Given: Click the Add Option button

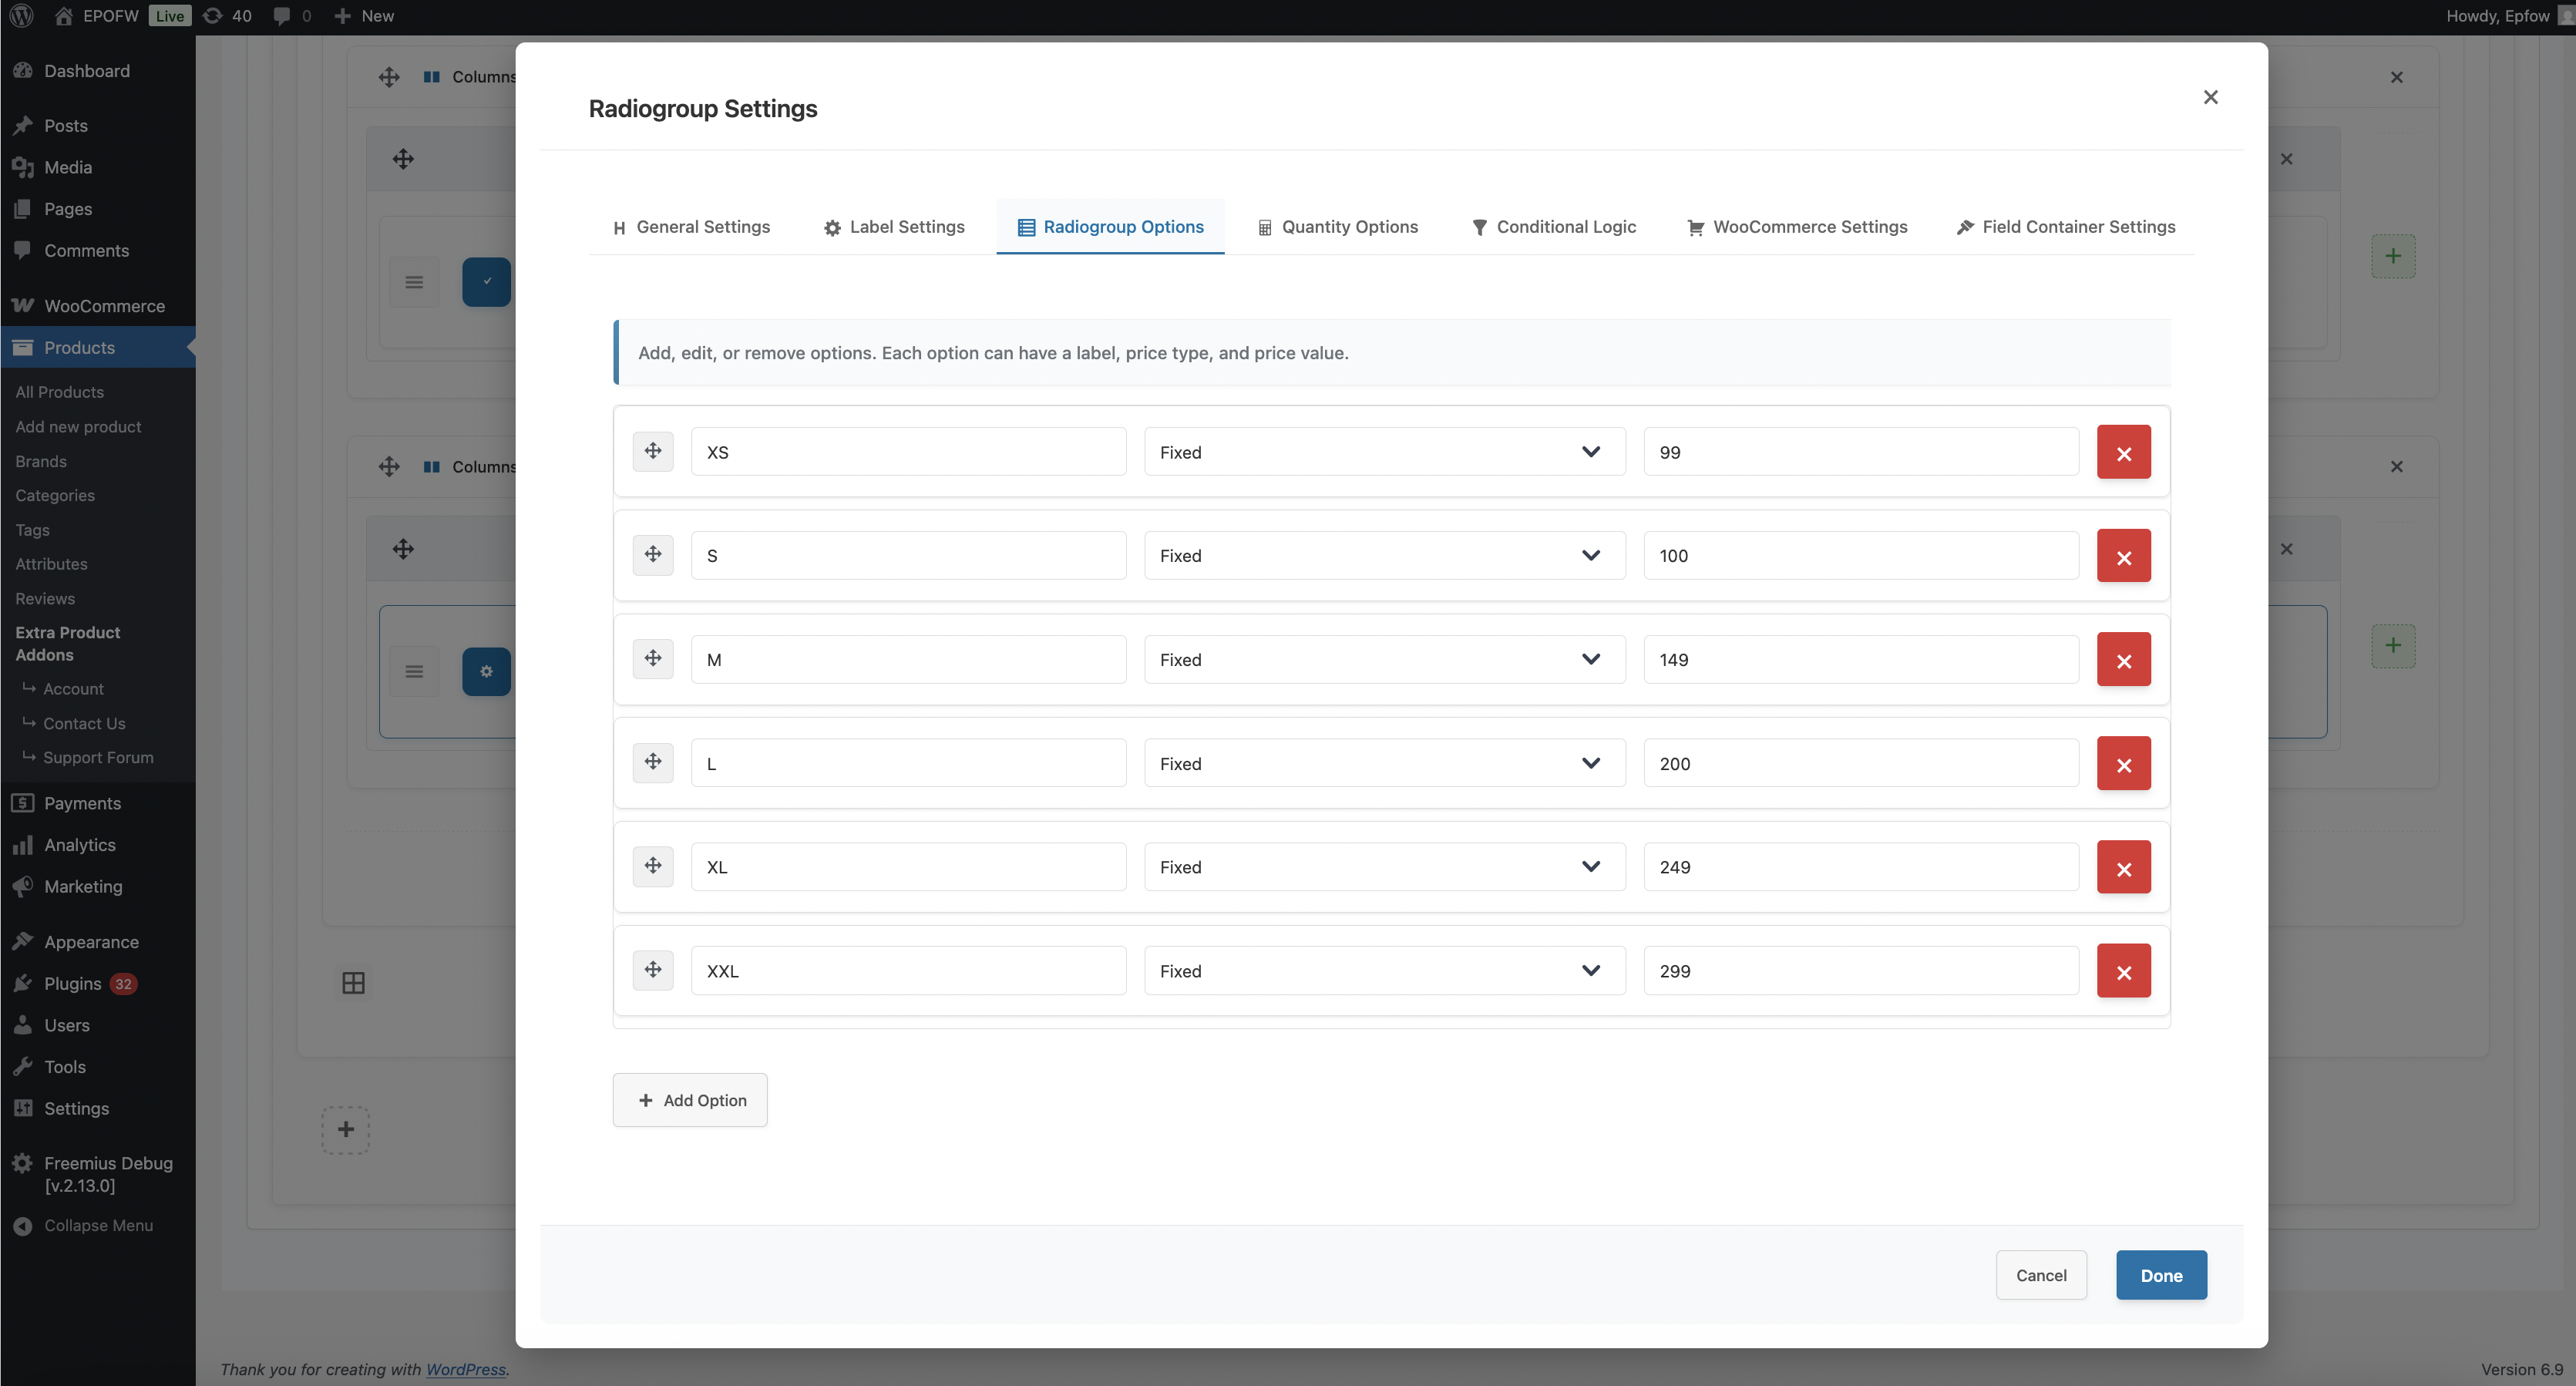Looking at the screenshot, I should pos(690,1100).
